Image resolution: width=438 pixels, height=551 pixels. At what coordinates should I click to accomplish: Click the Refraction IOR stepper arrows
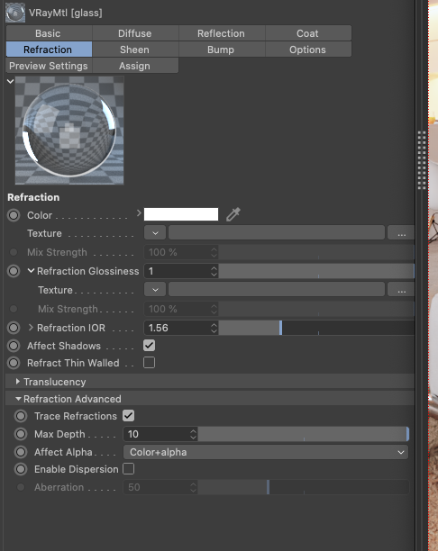tap(214, 328)
